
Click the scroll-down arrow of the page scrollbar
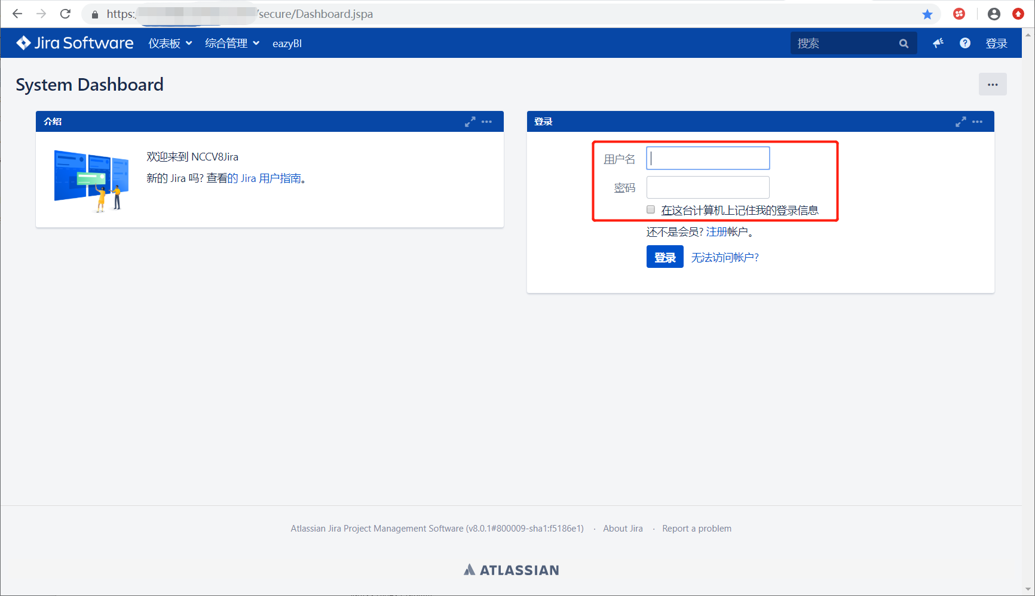coord(1028,589)
